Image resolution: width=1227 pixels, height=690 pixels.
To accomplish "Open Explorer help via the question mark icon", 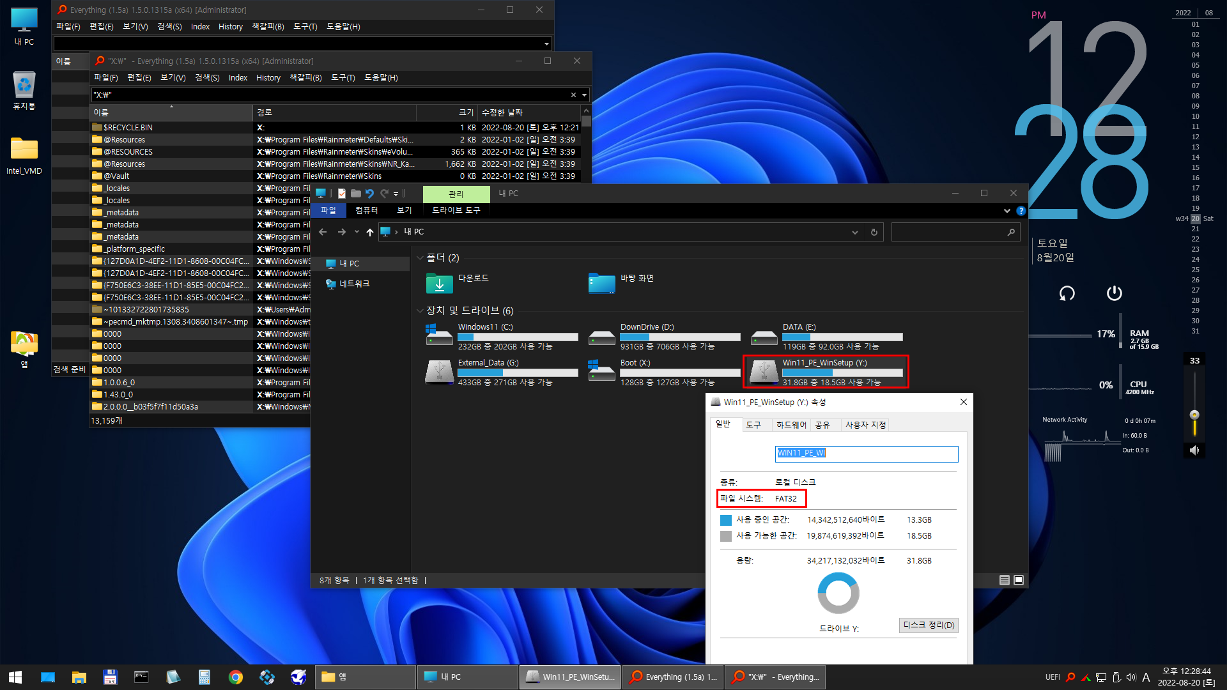I will [1021, 211].
